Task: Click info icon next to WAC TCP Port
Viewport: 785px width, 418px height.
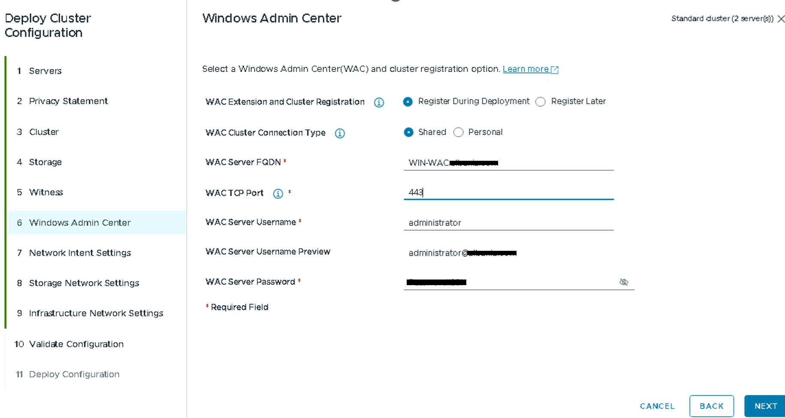Action: coord(278,194)
